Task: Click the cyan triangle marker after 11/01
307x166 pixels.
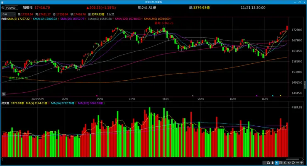Action: coord(273,96)
